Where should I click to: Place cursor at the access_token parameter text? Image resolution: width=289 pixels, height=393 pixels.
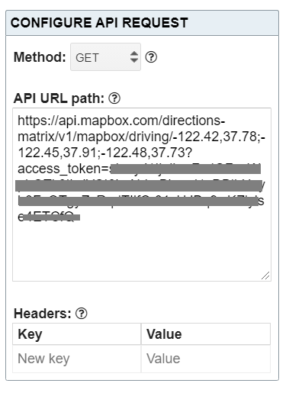tap(63, 169)
